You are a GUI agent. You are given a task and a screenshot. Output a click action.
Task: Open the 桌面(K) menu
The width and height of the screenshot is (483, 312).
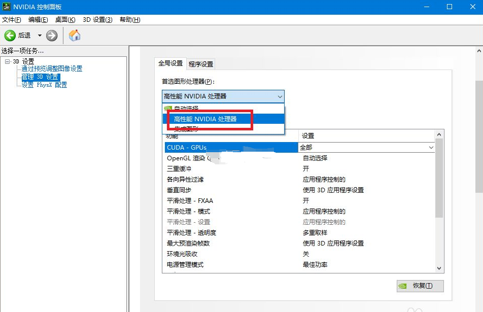point(65,20)
